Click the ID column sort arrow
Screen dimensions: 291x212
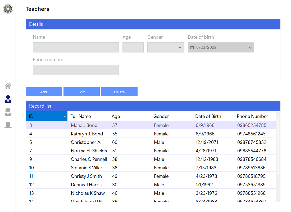click(65, 116)
